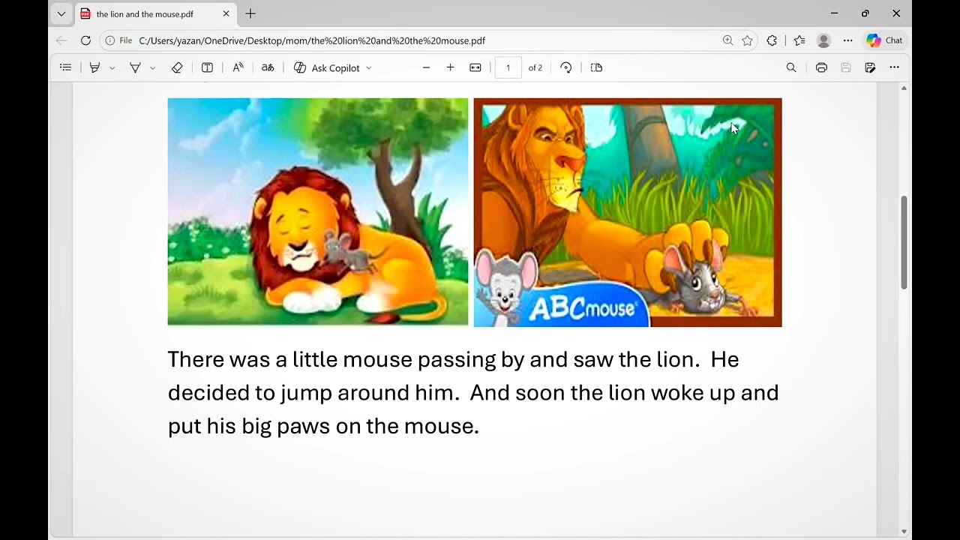Open the tab search dropdown
This screenshot has height=540, width=960.
61,13
